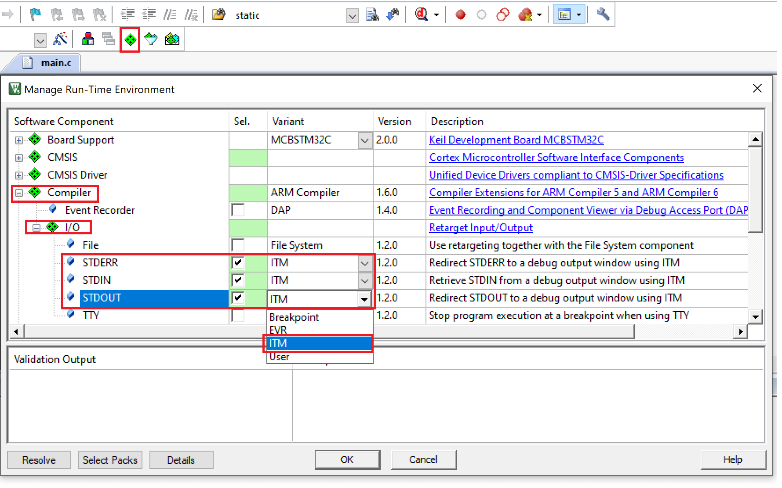Choose EVR from the variant list
Image resolution: width=782 pixels, height=488 pixels.
[320, 330]
